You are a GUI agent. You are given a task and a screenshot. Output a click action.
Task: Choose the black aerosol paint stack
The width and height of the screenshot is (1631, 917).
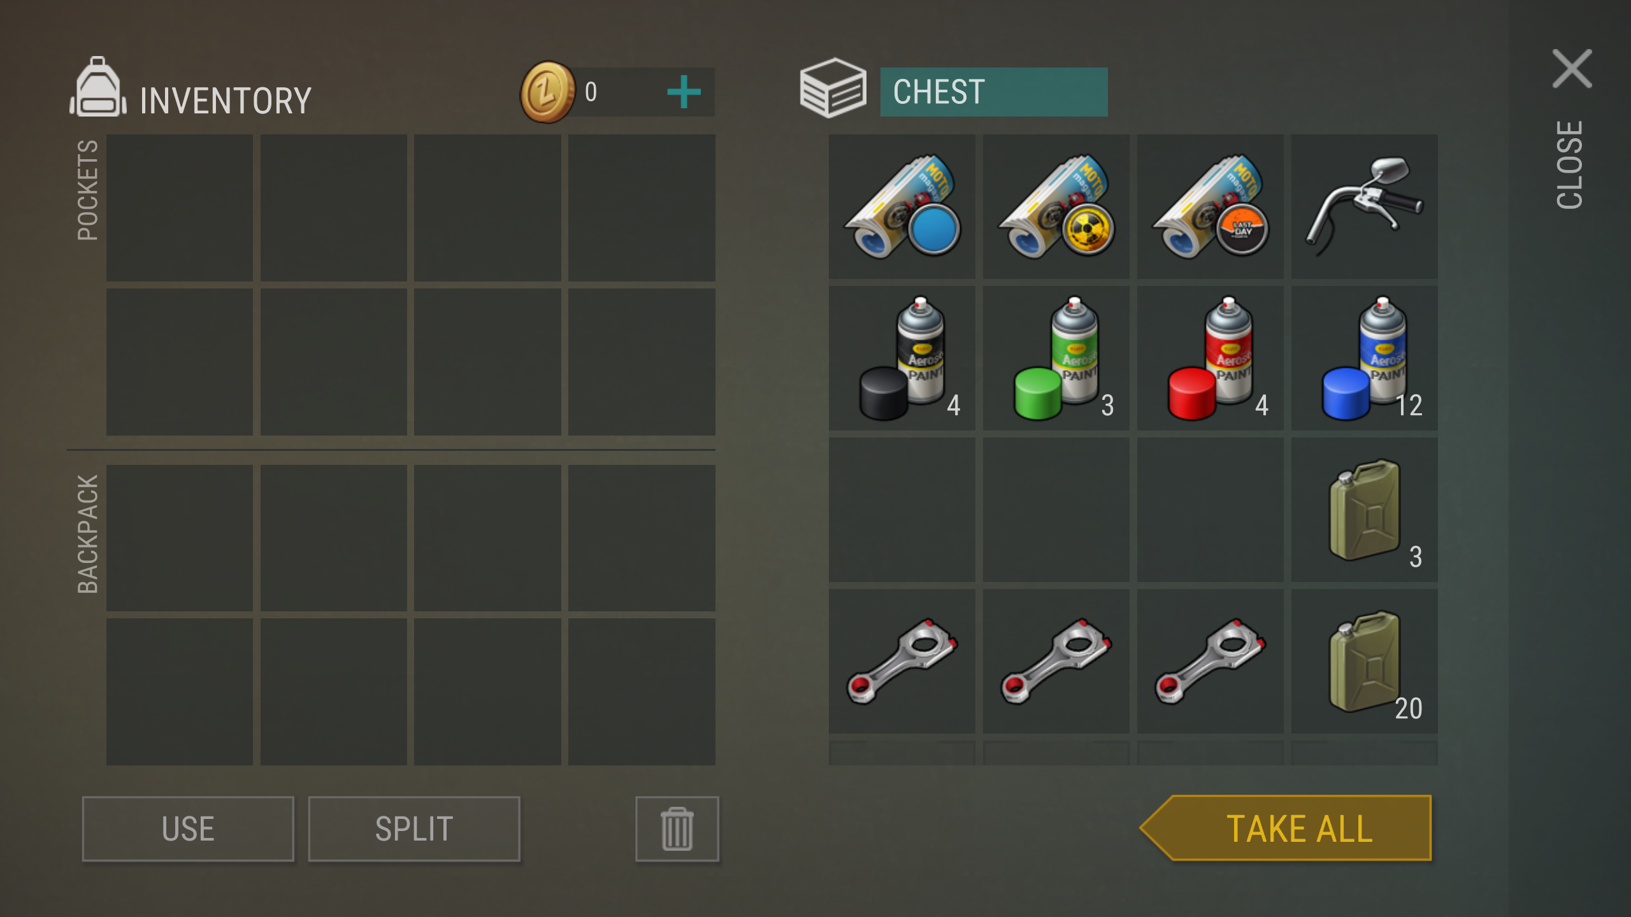[x=902, y=358]
